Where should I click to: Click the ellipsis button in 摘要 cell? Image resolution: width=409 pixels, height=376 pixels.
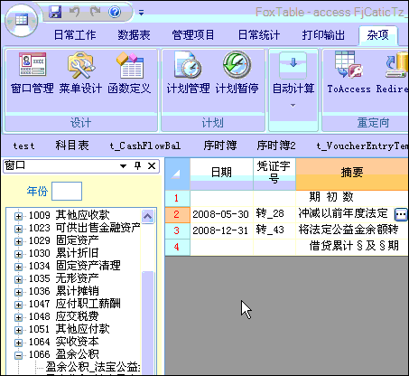(401, 214)
